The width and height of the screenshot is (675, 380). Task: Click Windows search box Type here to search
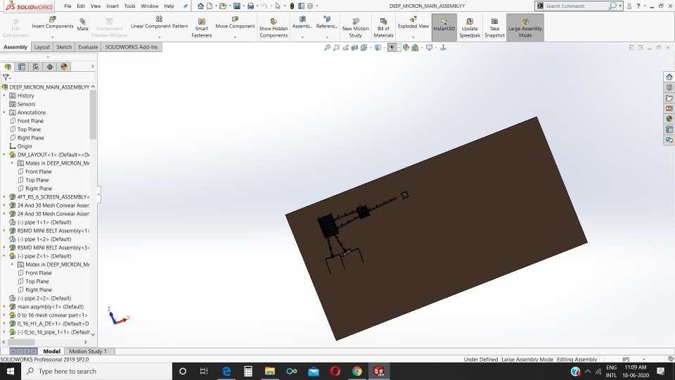click(x=96, y=371)
